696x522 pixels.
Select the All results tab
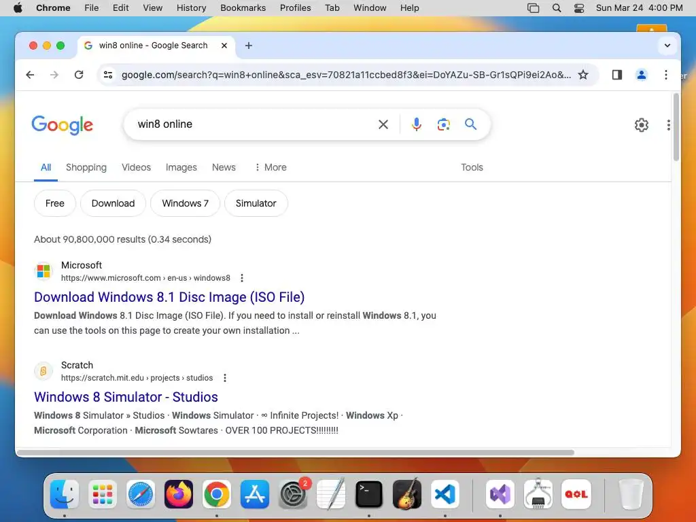[x=46, y=167]
